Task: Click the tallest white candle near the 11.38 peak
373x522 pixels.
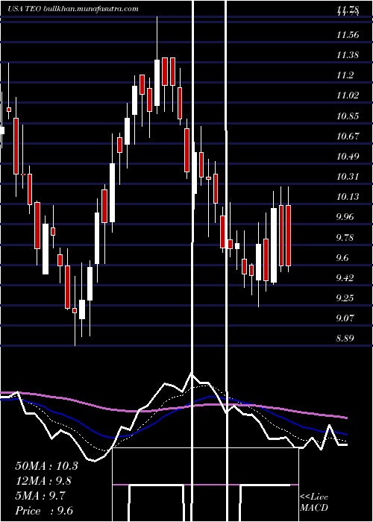Action: tap(157, 83)
